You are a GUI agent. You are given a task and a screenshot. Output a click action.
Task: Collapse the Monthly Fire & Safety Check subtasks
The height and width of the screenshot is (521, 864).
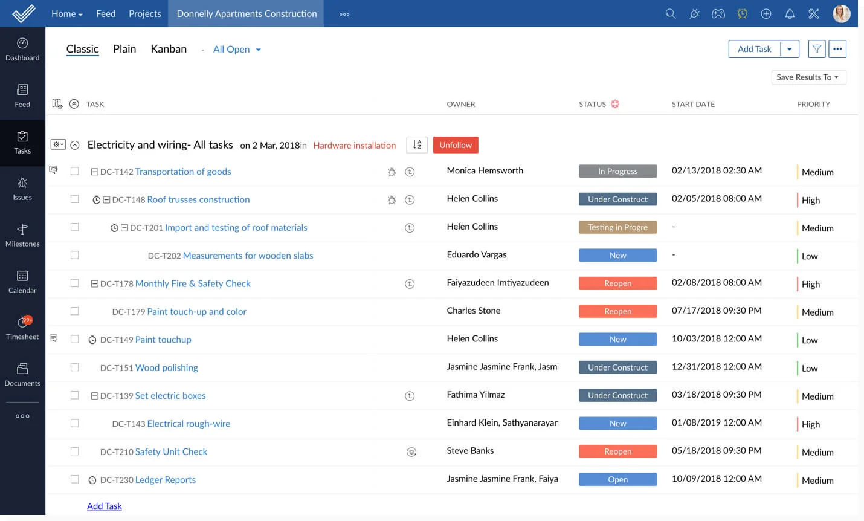click(x=95, y=283)
